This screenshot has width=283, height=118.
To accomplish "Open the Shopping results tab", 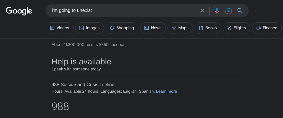I will coord(122,28).
